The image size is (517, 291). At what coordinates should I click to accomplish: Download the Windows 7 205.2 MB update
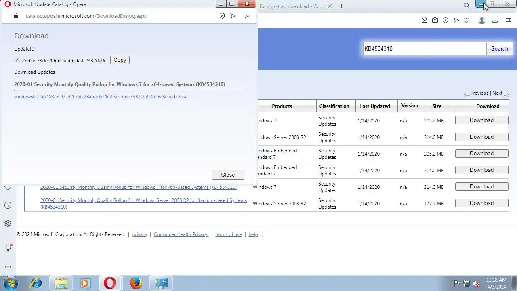pos(481,120)
